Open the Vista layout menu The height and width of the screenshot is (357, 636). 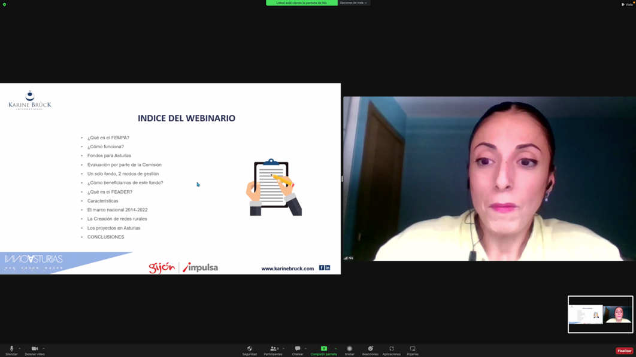coord(627,4)
